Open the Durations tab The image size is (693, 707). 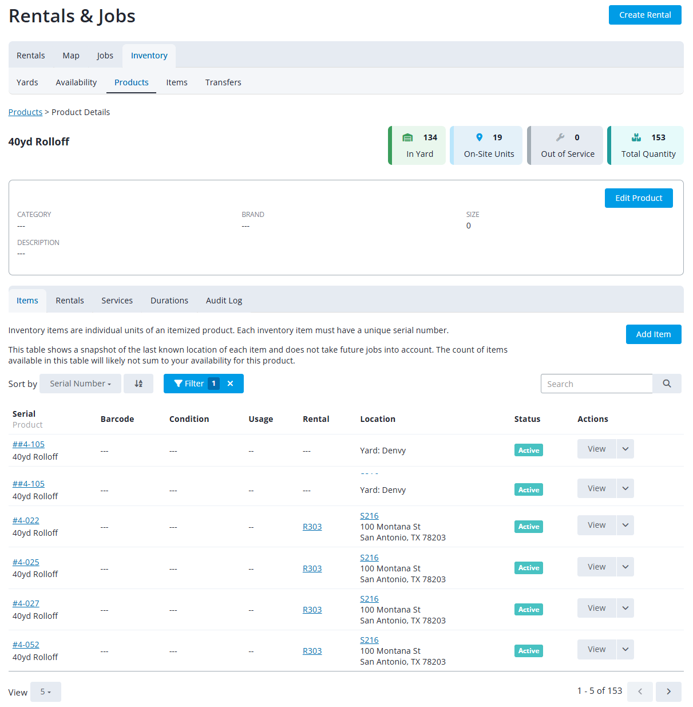coord(169,301)
